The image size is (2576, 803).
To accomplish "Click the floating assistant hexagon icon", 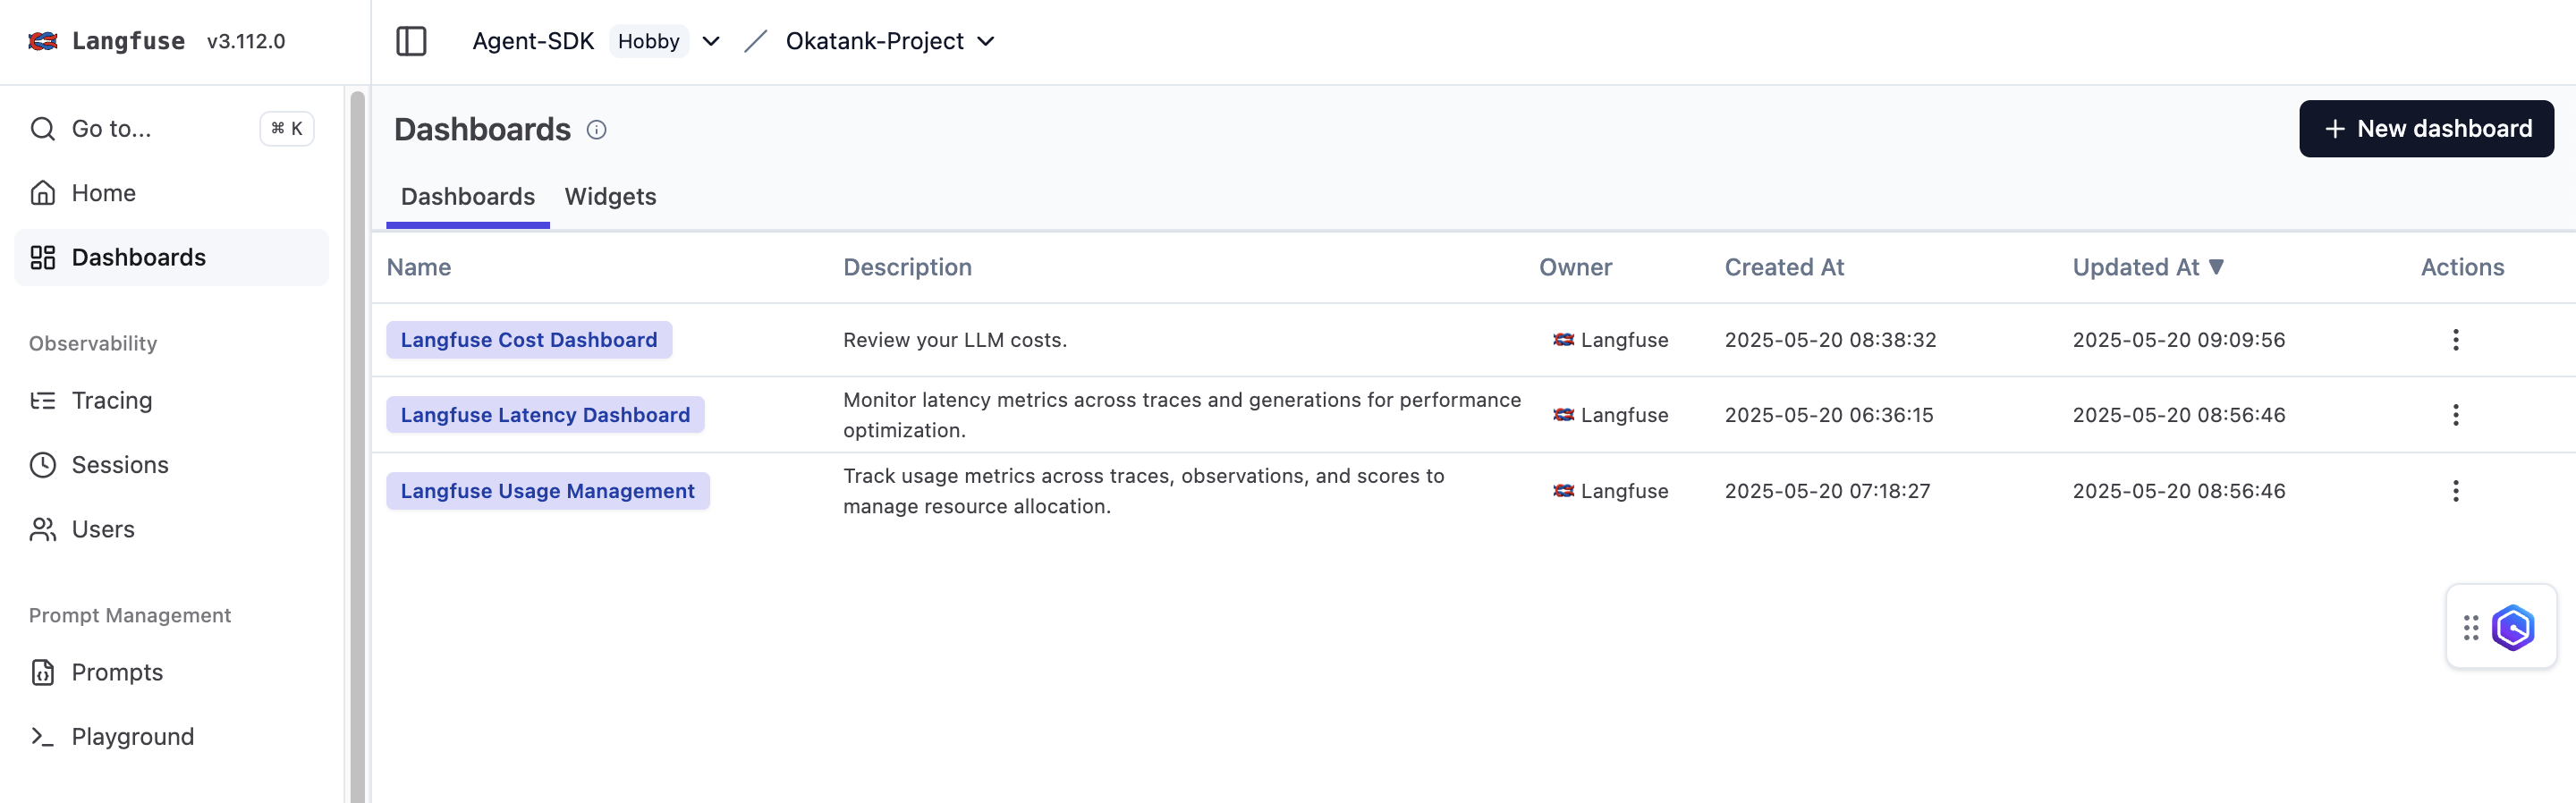I will (2512, 628).
